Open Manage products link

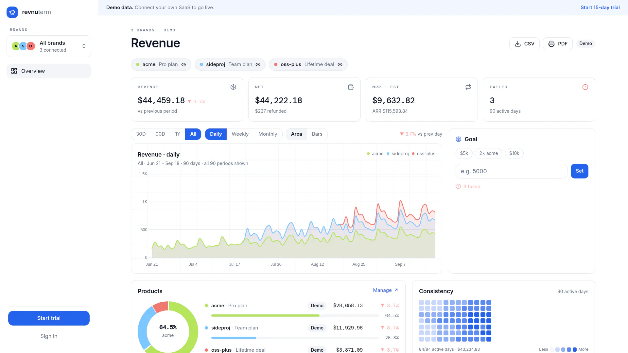[386, 290]
